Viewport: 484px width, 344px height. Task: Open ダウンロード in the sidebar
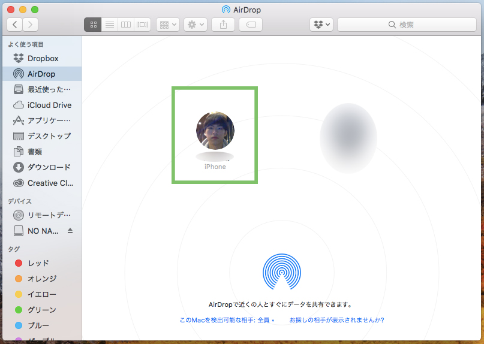(43, 167)
